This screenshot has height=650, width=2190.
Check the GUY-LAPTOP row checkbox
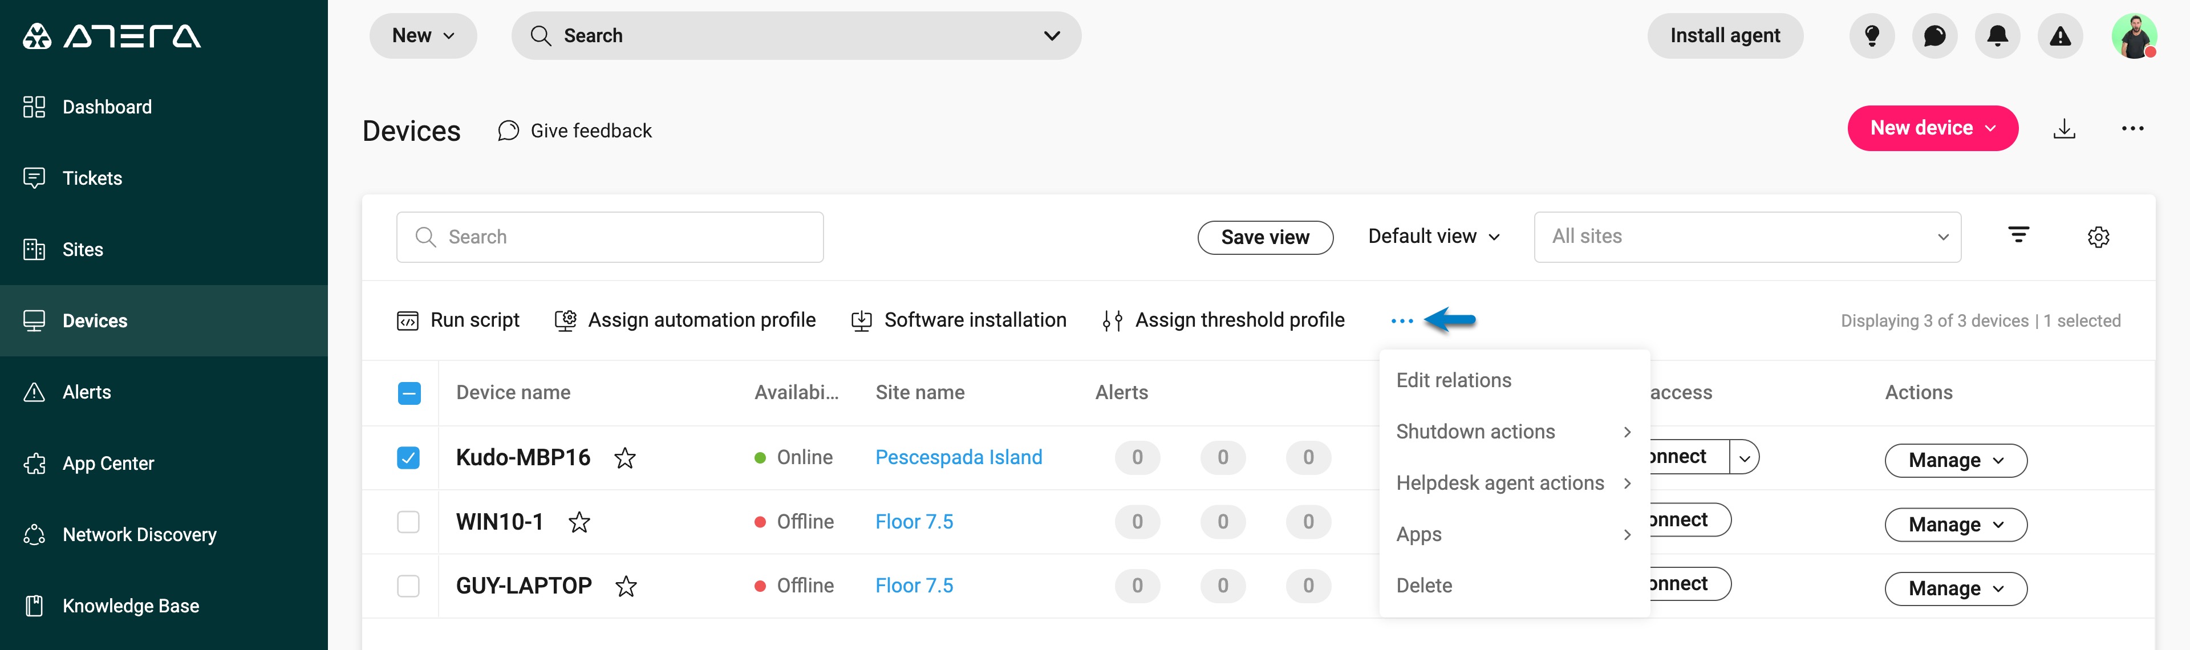pos(408,586)
